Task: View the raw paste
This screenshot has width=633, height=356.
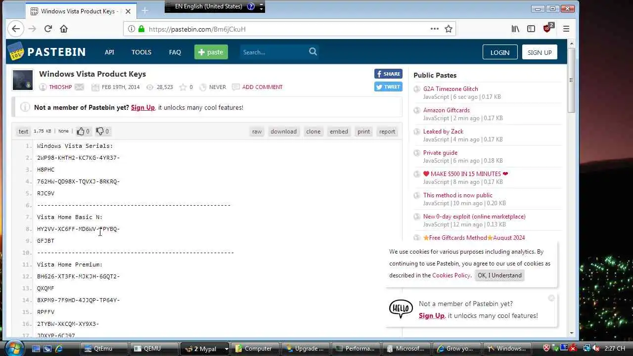Action: [257, 132]
